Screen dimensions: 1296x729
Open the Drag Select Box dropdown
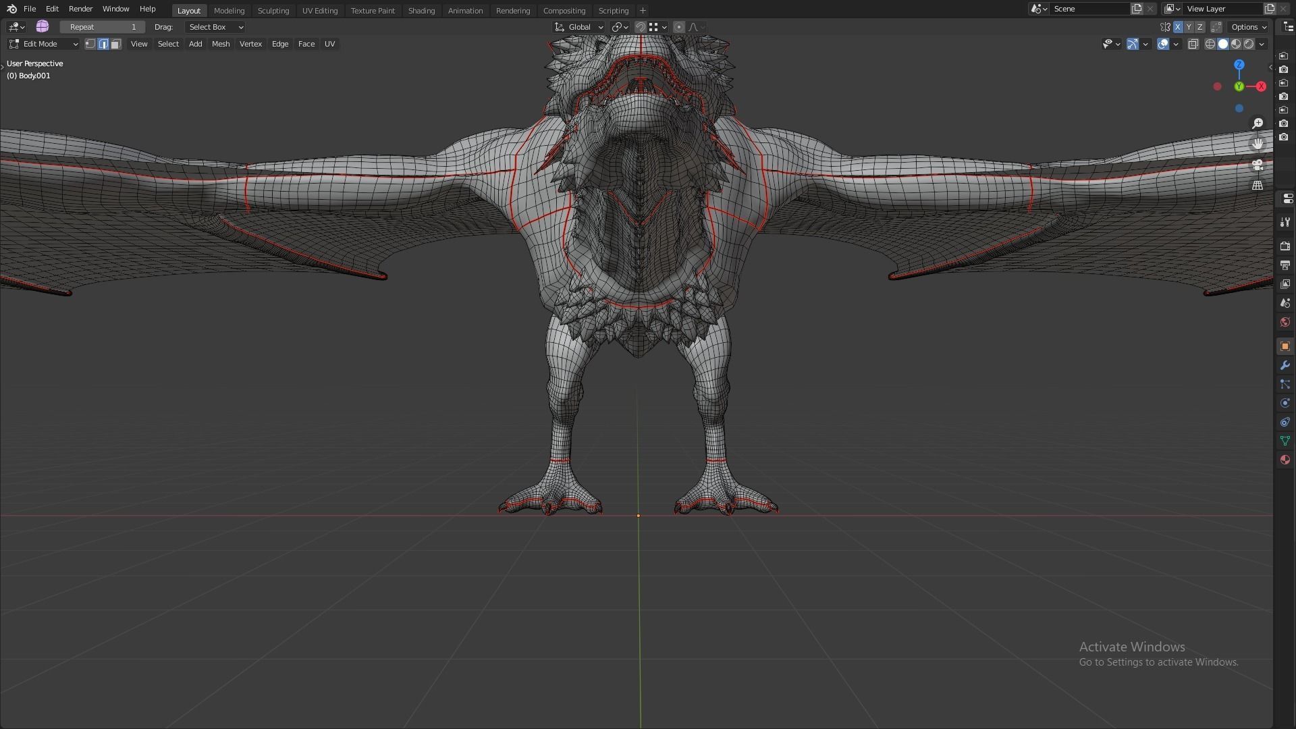[215, 27]
